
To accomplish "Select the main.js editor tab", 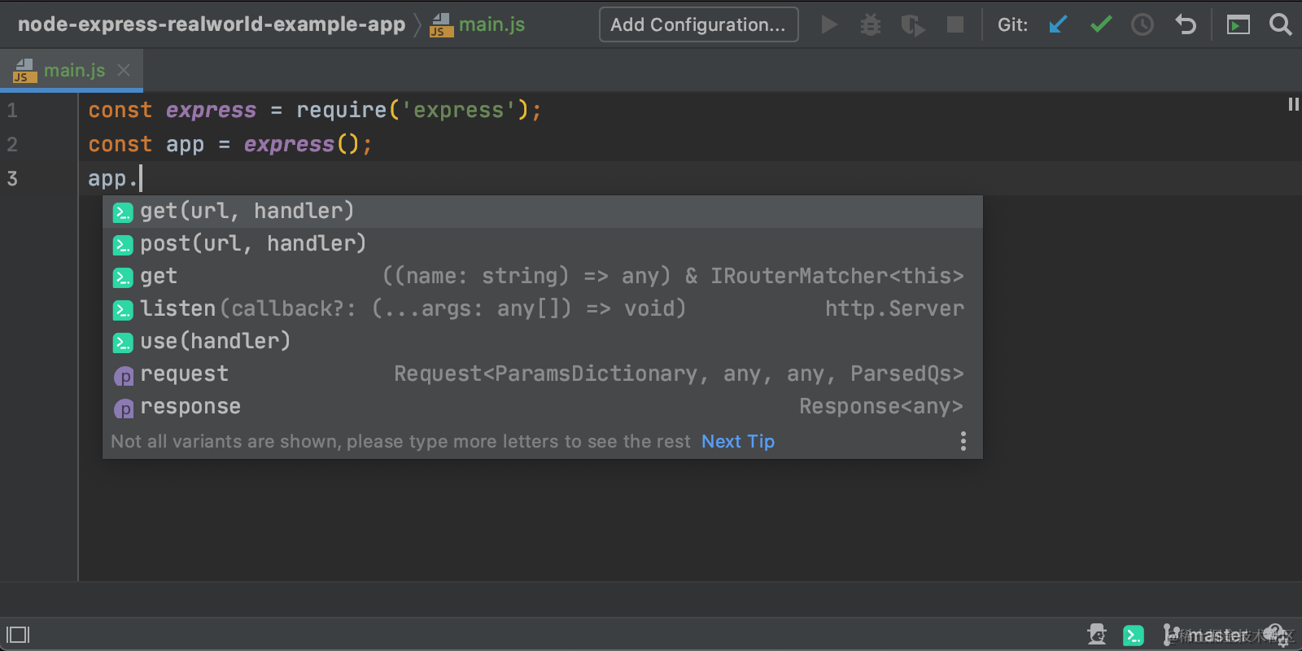I will [x=72, y=70].
